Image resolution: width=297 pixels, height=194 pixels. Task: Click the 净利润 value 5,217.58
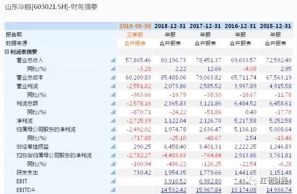(x=245, y=121)
